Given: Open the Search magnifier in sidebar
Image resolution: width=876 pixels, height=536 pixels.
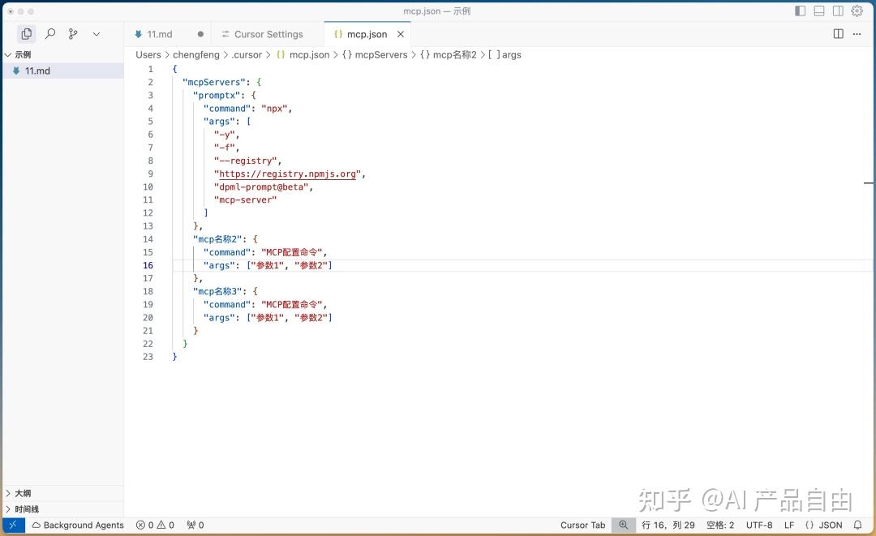Looking at the screenshot, I should click(50, 34).
